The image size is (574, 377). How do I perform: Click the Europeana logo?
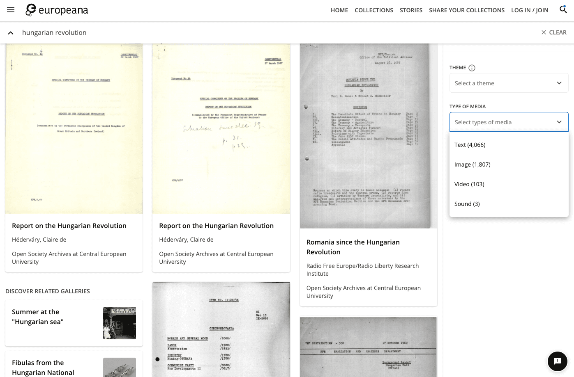(x=57, y=10)
